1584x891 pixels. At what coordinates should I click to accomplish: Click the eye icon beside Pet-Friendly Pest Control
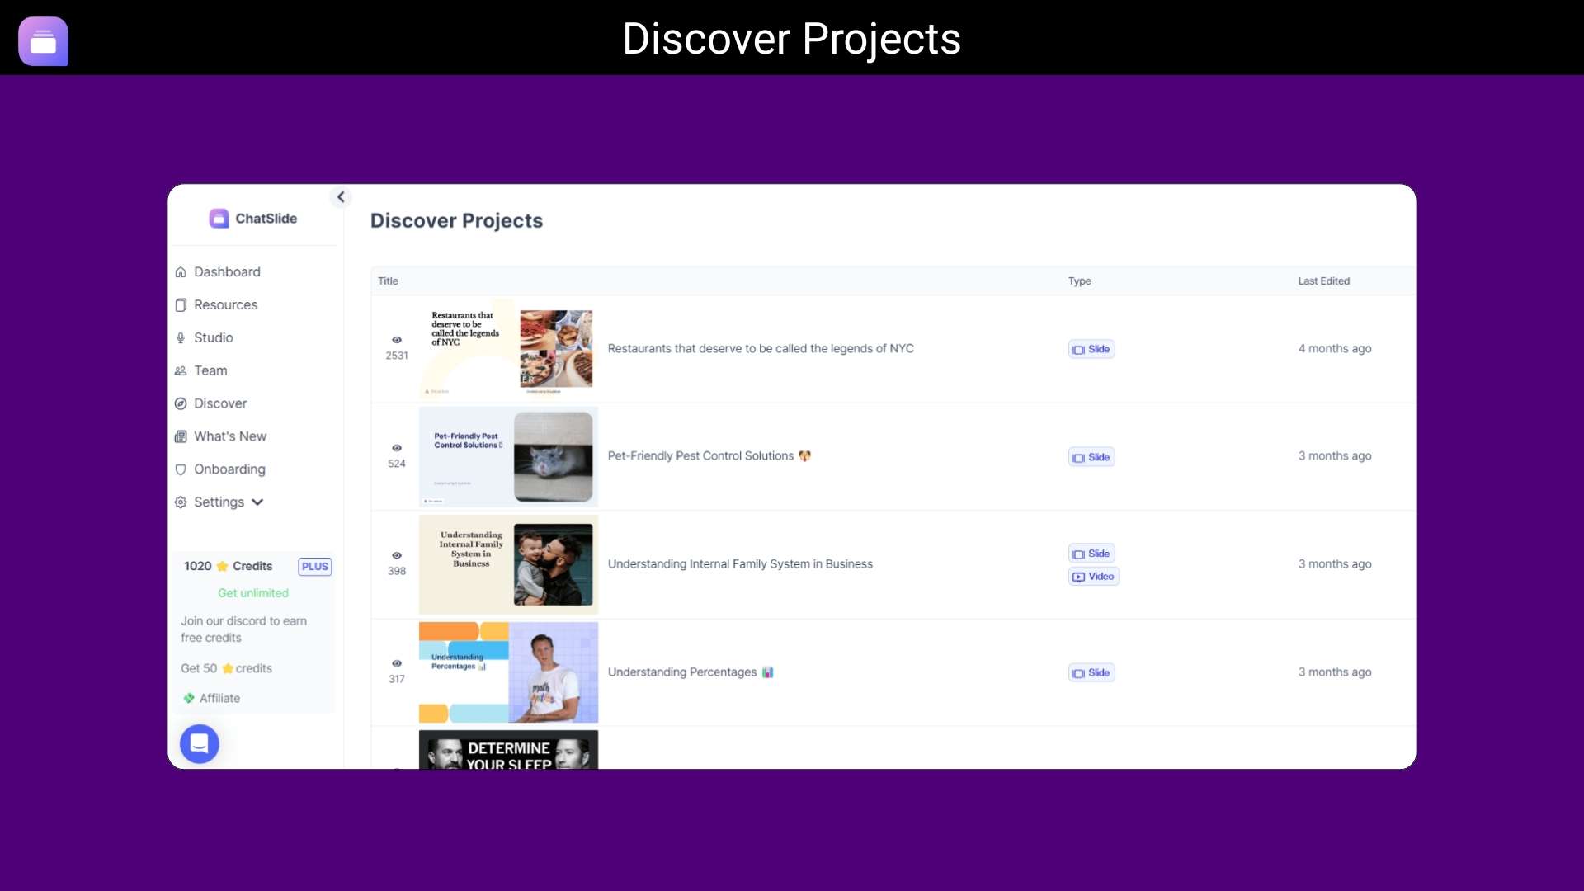click(x=397, y=448)
